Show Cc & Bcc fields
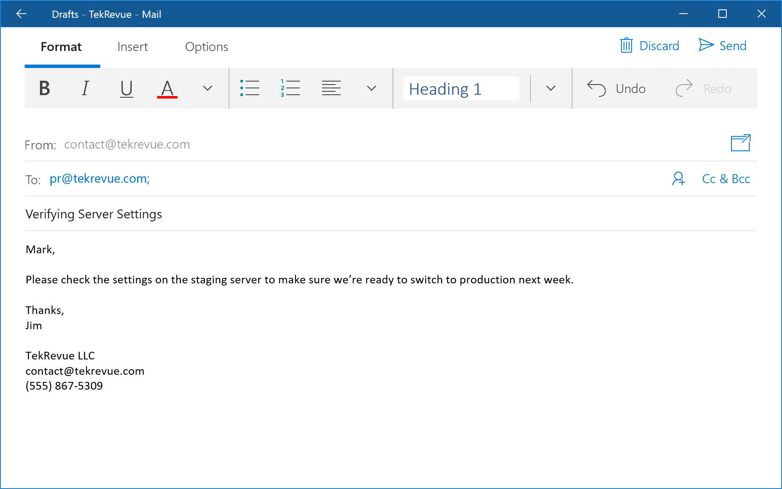The image size is (782, 489). [x=726, y=179]
